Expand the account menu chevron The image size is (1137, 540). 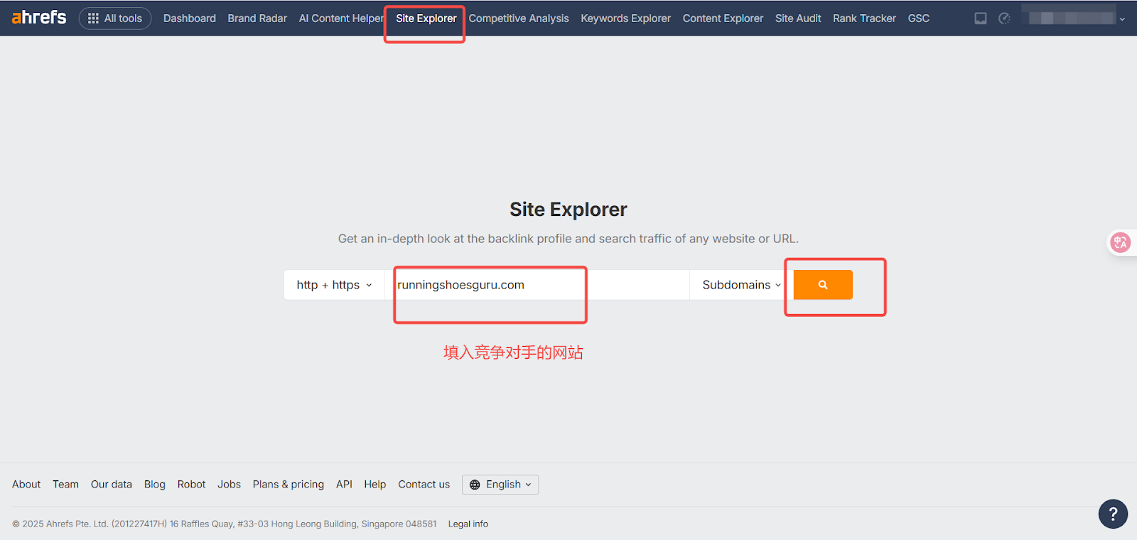[x=1122, y=19]
